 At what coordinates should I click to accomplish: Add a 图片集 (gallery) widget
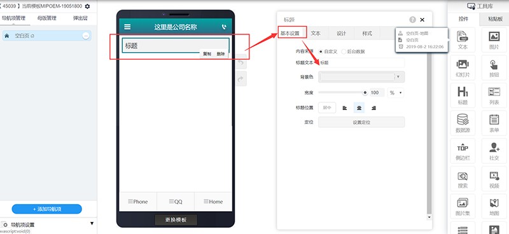[463, 207]
